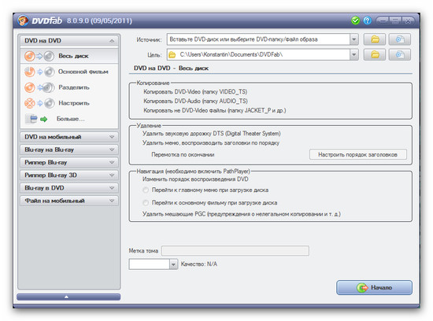Choose the Основной фильм mode icon

[x=39, y=72]
